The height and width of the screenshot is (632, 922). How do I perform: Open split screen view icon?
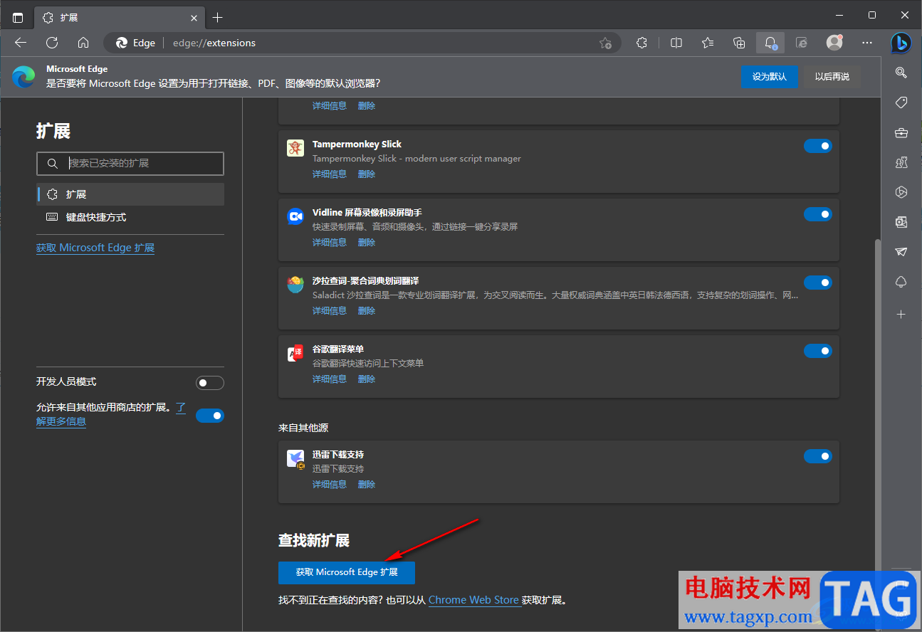tap(676, 43)
